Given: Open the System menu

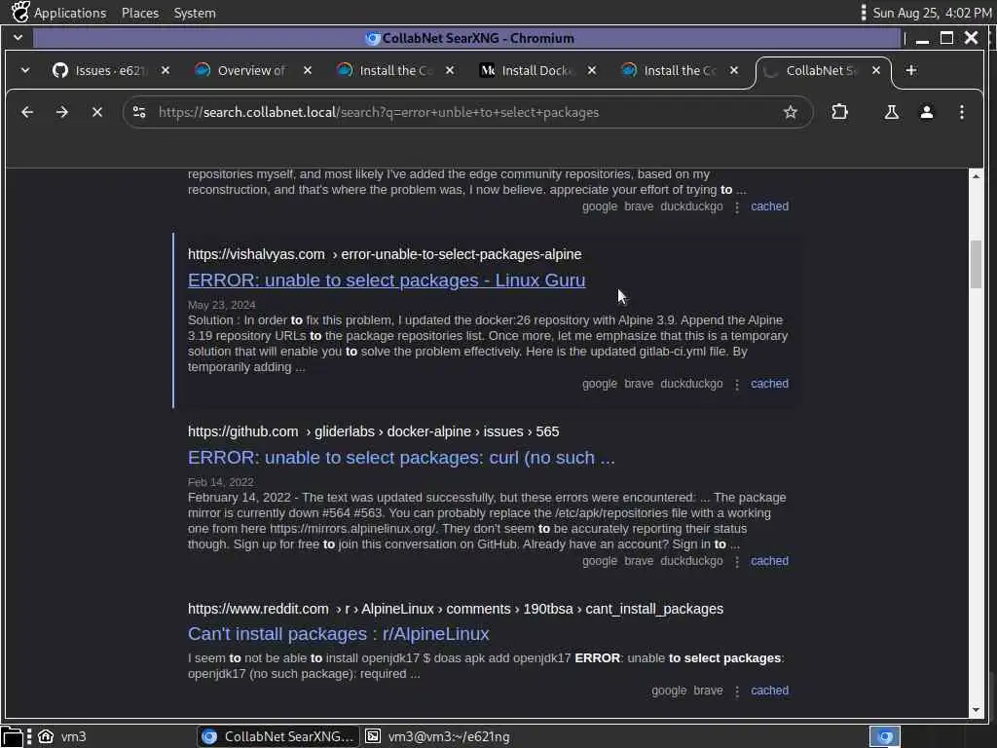Looking at the screenshot, I should click(x=195, y=13).
